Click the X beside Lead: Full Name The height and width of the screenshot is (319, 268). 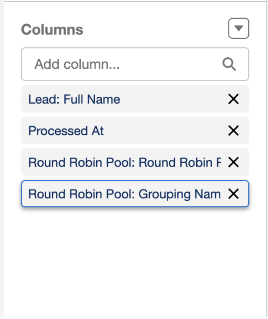click(x=233, y=99)
